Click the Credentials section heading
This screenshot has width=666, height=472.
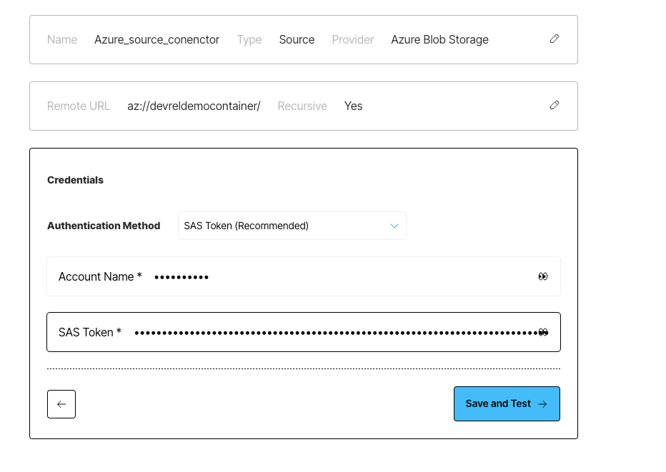[x=75, y=180]
